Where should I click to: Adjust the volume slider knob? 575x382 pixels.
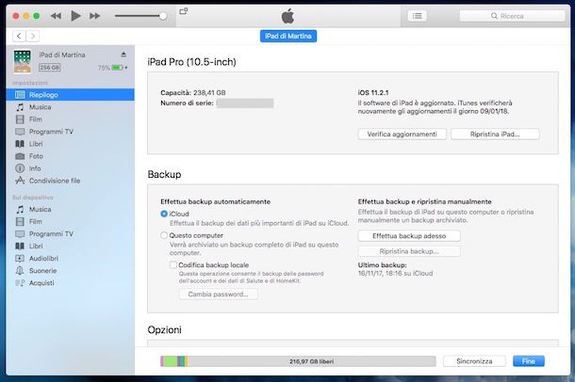(163, 16)
